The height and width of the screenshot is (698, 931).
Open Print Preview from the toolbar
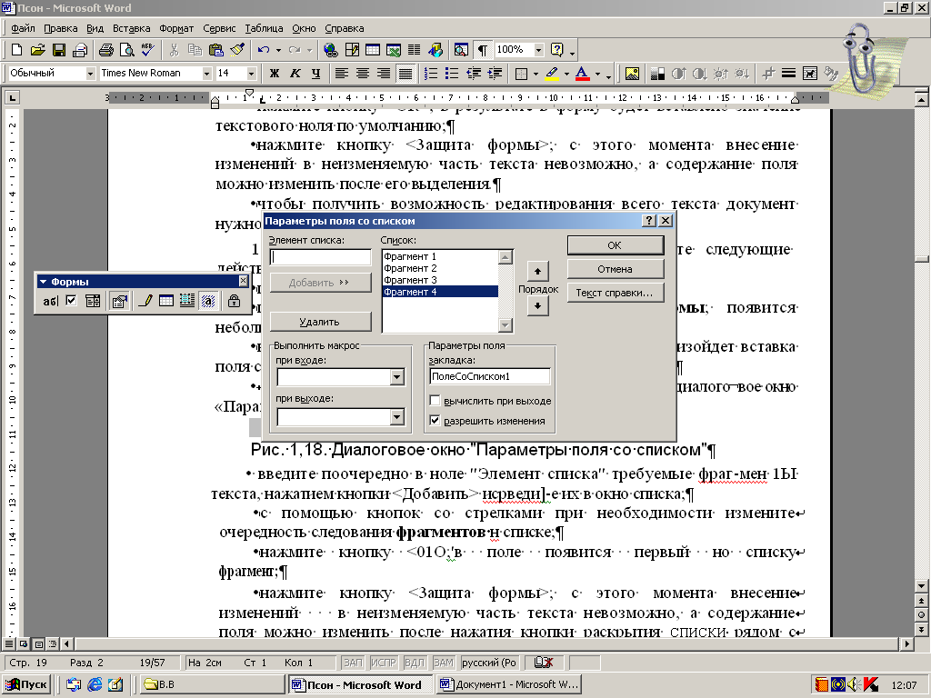(126, 50)
